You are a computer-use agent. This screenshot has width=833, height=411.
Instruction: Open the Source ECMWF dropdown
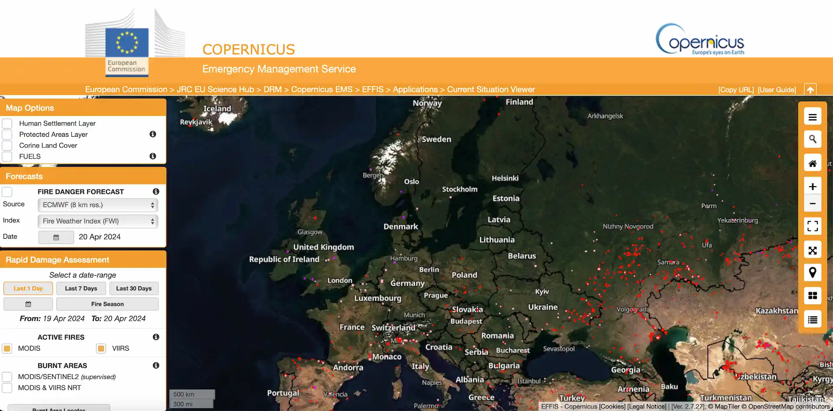pyautogui.click(x=98, y=205)
